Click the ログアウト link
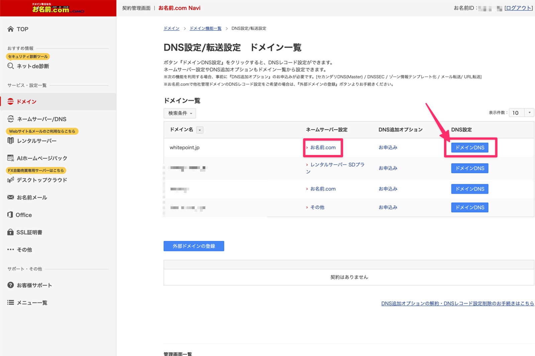The width and height of the screenshot is (535, 356). pyautogui.click(x=518, y=8)
